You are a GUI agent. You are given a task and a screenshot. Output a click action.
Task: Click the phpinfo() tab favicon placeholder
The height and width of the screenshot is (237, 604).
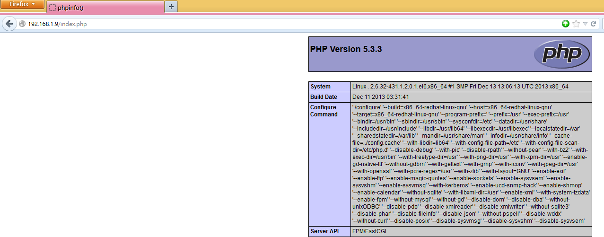pos(53,8)
